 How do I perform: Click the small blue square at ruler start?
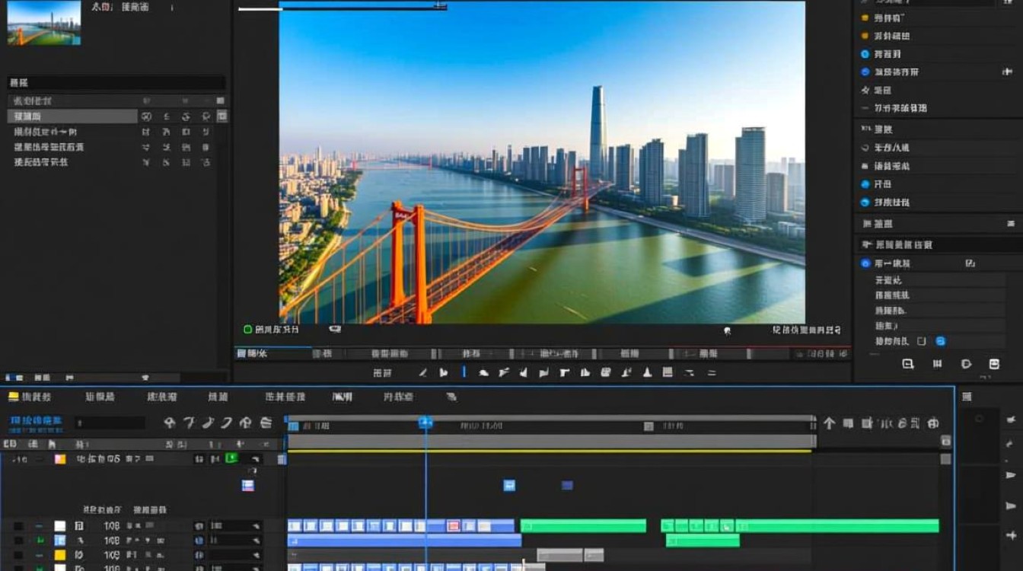(x=293, y=426)
